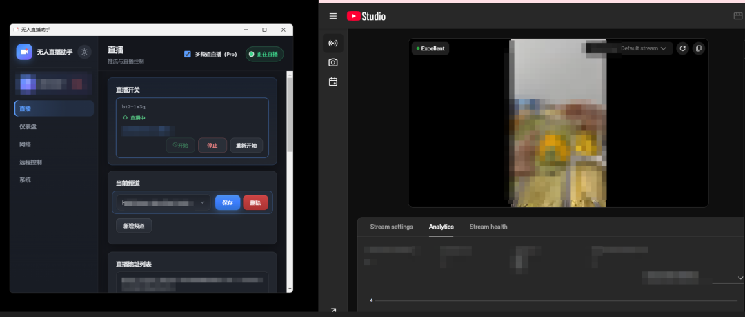The height and width of the screenshot is (317, 745).
Task: Click the 直播地址列表 heading
Action: click(134, 264)
